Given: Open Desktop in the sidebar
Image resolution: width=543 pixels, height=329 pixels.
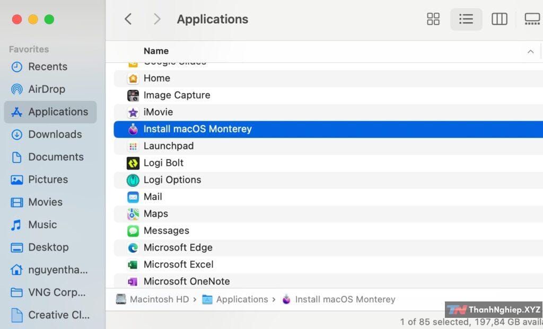Looking at the screenshot, I should click(48, 247).
